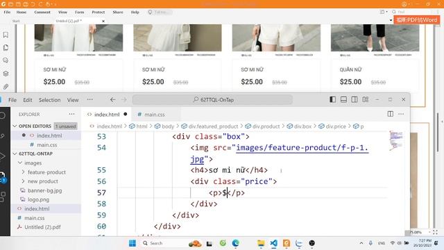Open the File menu in PDF reader

tap(7, 12)
